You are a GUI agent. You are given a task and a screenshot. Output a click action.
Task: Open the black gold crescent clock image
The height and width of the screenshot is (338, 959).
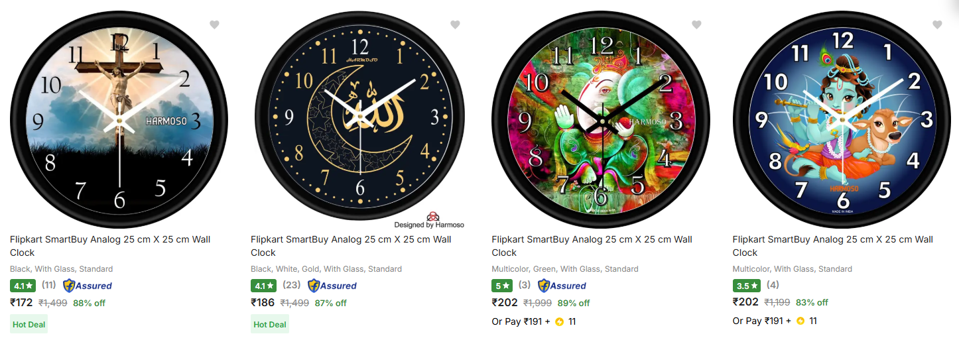pos(359,119)
